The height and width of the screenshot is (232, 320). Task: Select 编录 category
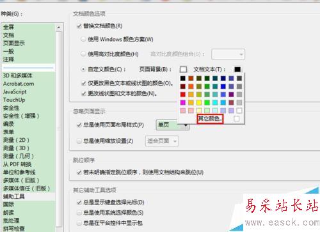coord(8,124)
